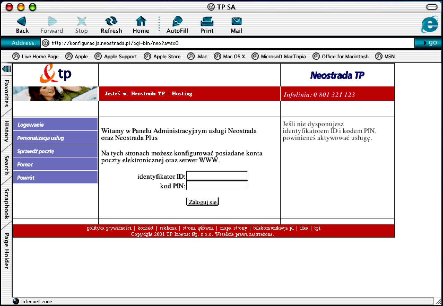Viewport: 443px width, 306px height.
Task: Click the page icon in address bar
Action: click(x=45, y=43)
